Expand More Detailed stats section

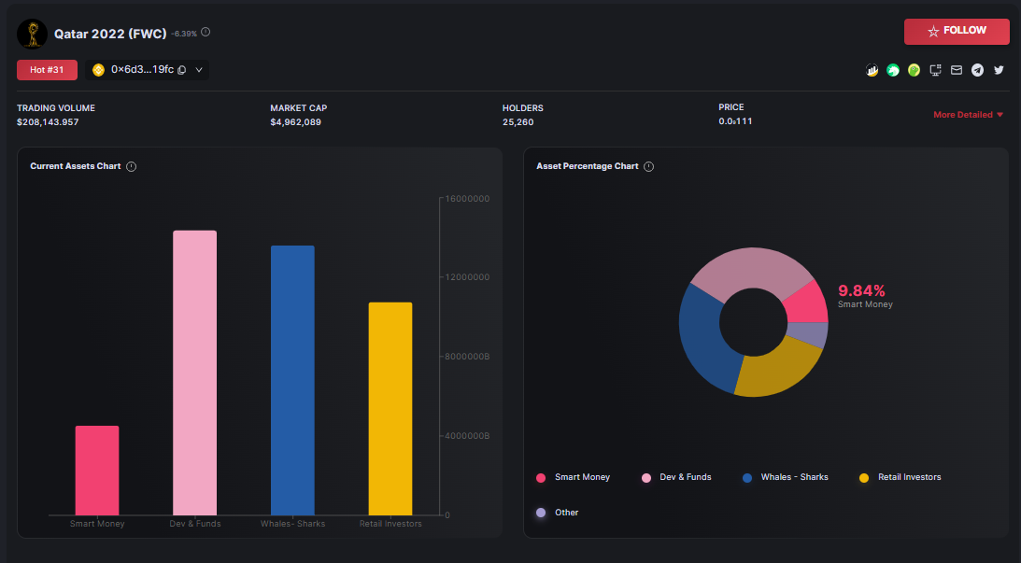click(969, 115)
